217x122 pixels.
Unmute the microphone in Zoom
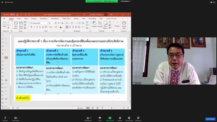(x=5, y=119)
